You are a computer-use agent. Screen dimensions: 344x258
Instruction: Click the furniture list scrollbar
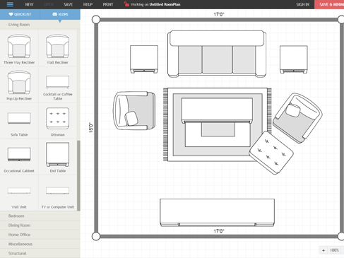click(x=78, y=175)
